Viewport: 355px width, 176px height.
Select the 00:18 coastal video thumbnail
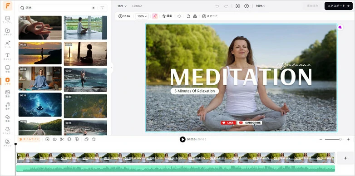click(85, 128)
